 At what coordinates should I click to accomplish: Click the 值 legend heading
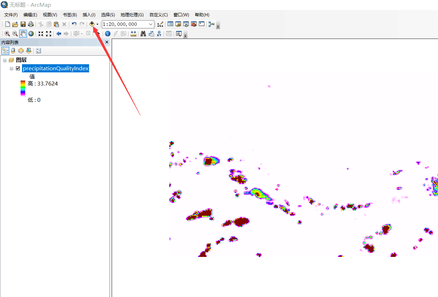point(32,76)
